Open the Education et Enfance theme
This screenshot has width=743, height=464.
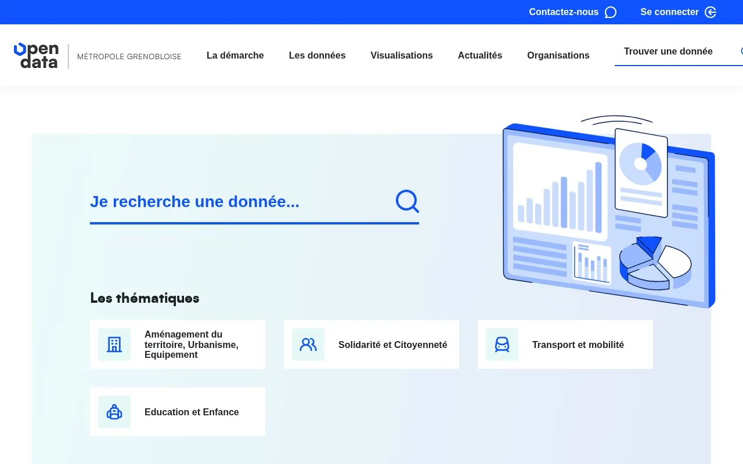pyautogui.click(x=178, y=412)
